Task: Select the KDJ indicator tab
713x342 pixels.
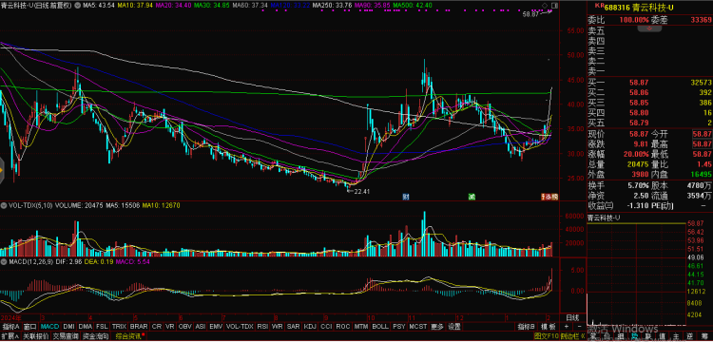Action: pos(310,327)
